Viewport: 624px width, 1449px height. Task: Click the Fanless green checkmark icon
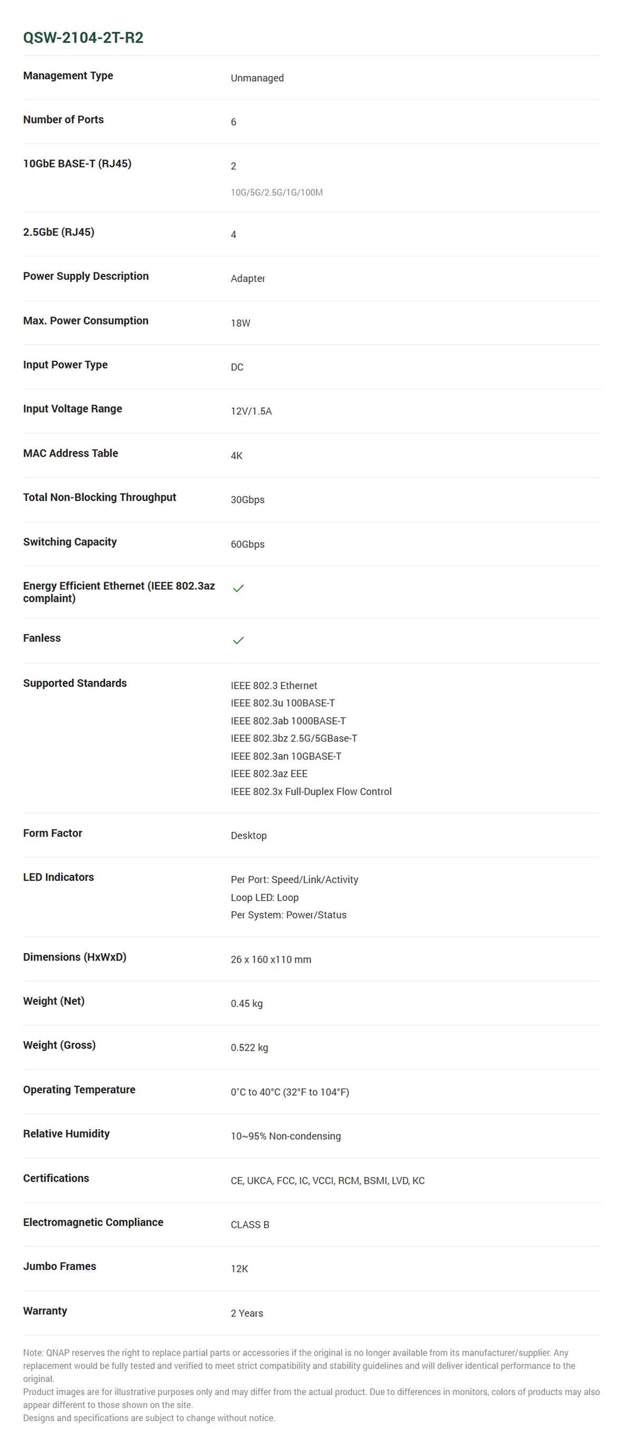tap(238, 640)
